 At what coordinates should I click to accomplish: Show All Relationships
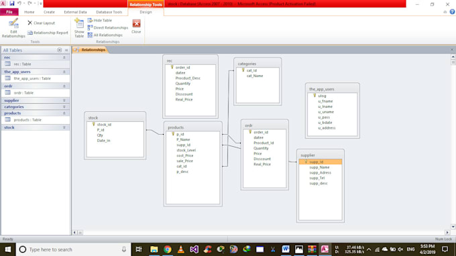(105, 35)
